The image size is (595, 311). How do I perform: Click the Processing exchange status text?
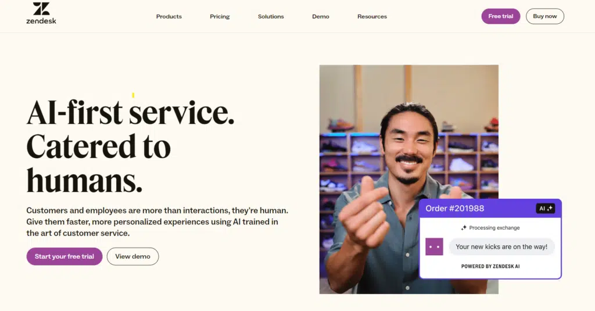tap(494, 228)
